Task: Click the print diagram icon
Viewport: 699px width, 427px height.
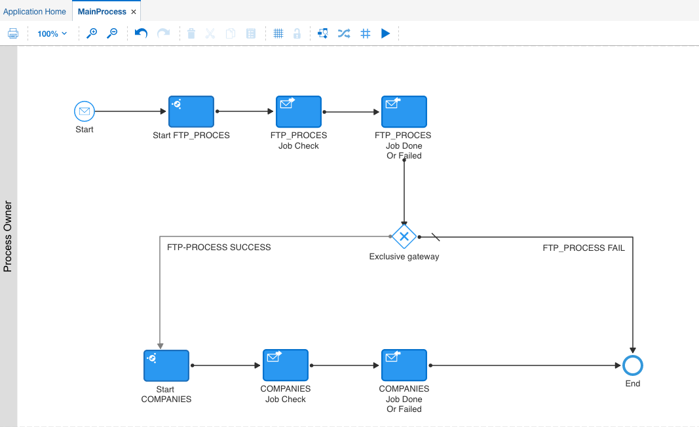Action: pos(13,33)
